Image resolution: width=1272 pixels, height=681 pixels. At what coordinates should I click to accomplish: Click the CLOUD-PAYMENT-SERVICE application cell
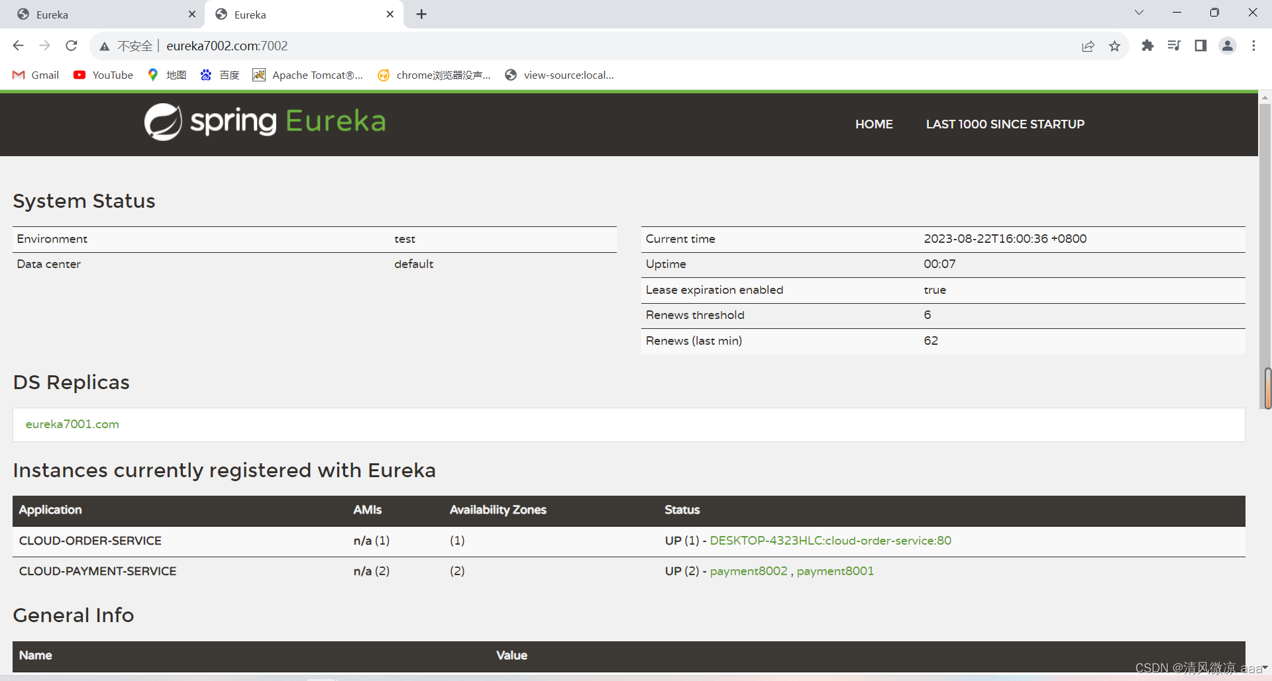[x=97, y=571]
